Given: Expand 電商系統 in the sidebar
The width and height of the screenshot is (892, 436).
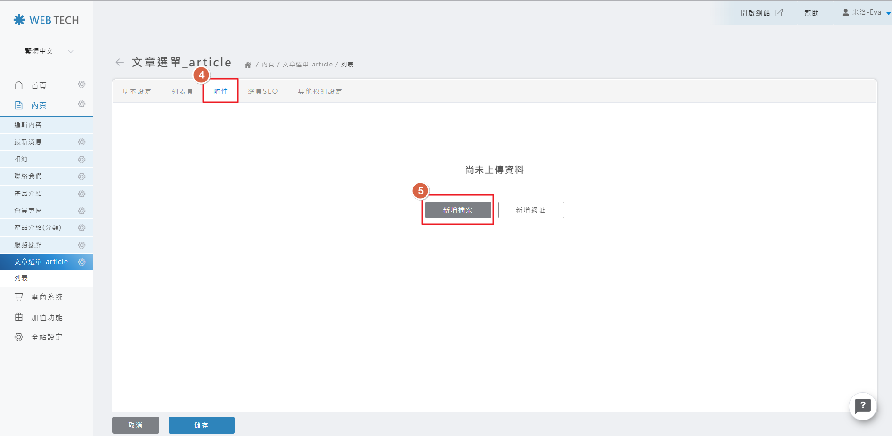Looking at the screenshot, I should point(46,297).
